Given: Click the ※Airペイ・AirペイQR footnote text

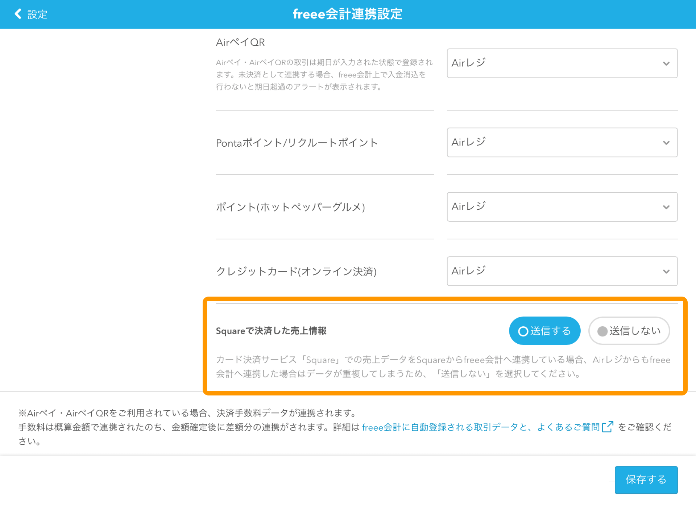Looking at the screenshot, I should (x=345, y=427).
